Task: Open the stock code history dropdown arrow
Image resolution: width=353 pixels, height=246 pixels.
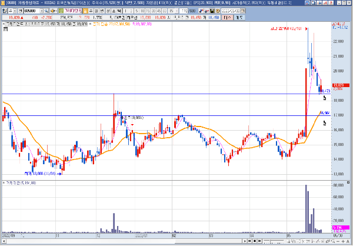Action: click(x=41, y=11)
